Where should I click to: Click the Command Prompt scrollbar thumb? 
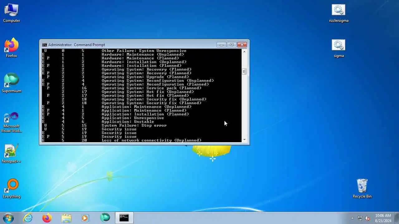pyautogui.click(x=244, y=72)
